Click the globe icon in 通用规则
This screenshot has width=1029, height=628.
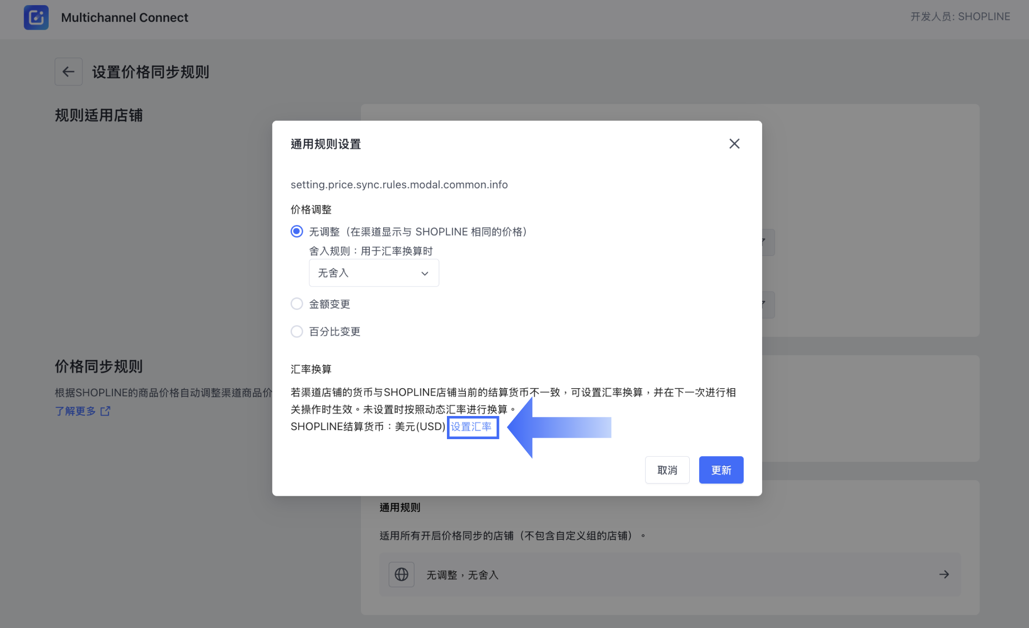point(401,575)
